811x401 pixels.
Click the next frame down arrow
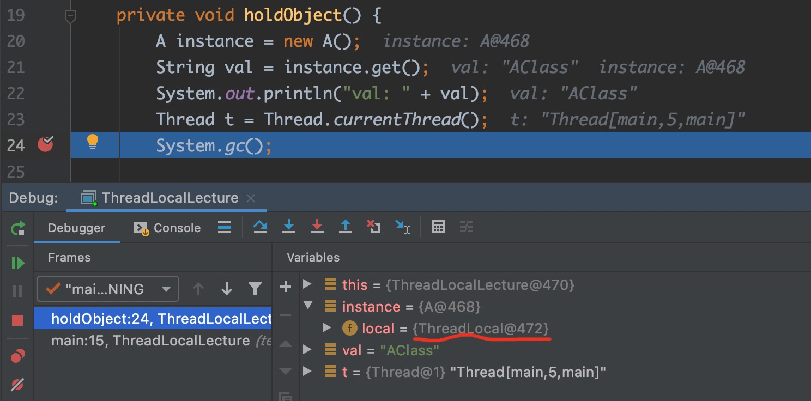click(227, 289)
